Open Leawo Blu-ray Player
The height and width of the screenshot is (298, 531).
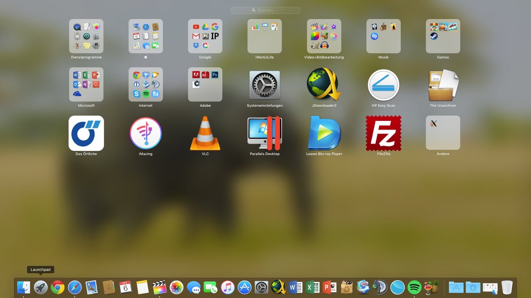point(324,133)
